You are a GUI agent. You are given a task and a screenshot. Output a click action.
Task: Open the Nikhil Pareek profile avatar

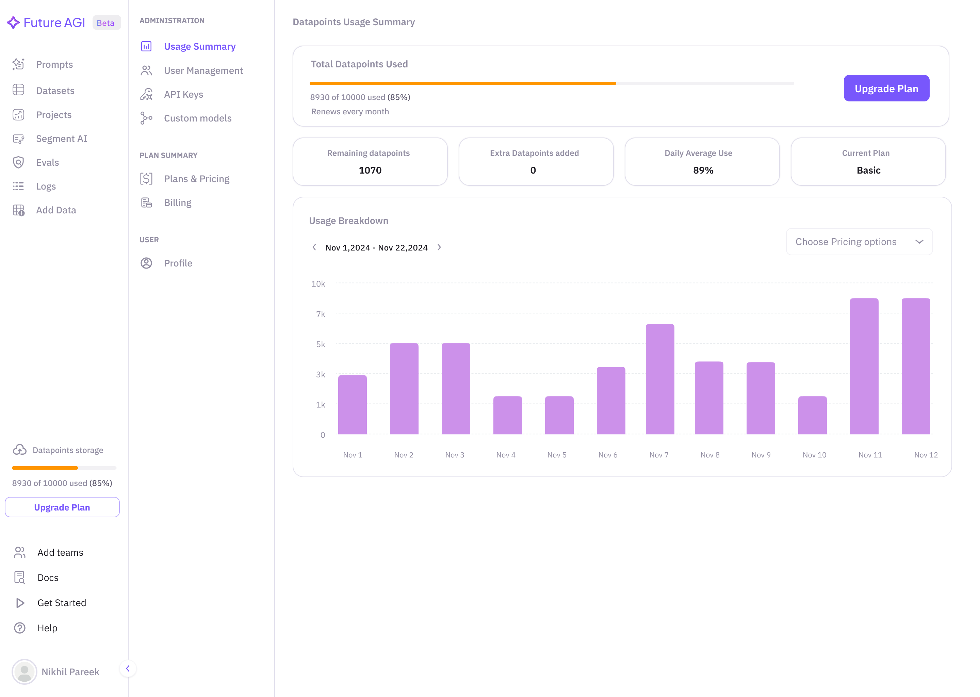click(x=24, y=672)
